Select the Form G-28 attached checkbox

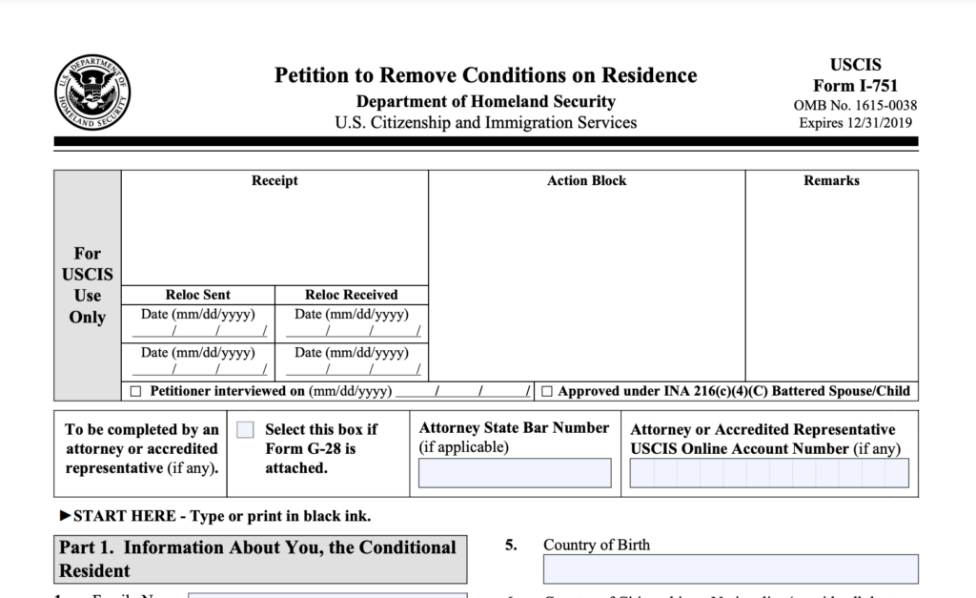tap(245, 430)
